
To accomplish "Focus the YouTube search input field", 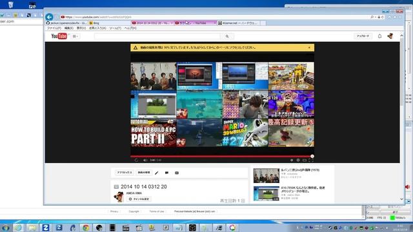I will (157, 36).
